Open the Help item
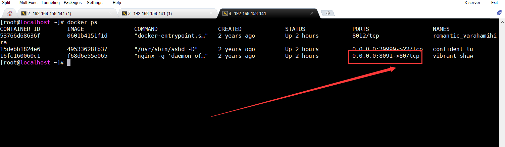The height and width of the screenshot is (147, 505). (117, 3)
